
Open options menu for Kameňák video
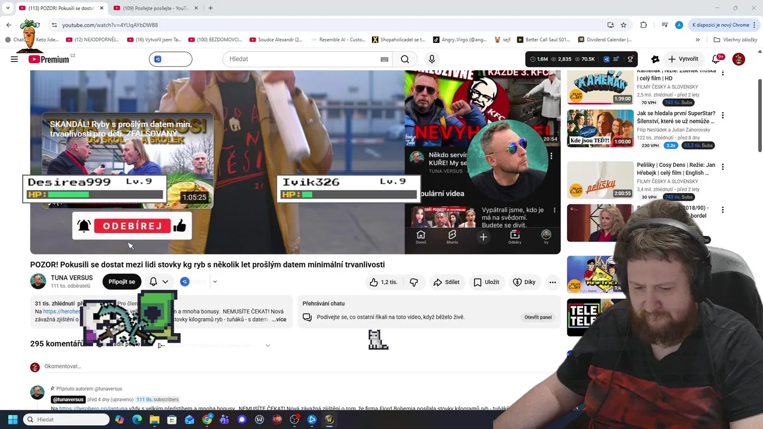pyautogui.click(x=722, y=73)
